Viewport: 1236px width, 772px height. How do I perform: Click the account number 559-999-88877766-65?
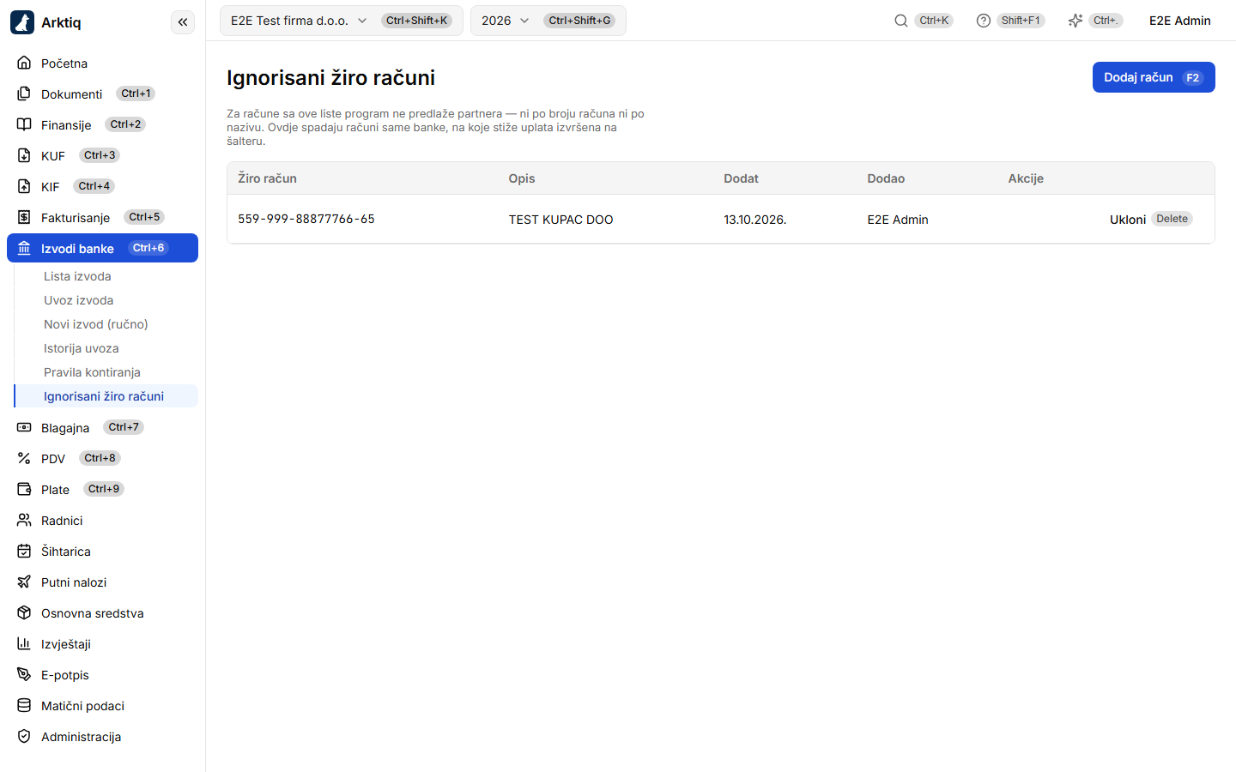click(306, 219)
